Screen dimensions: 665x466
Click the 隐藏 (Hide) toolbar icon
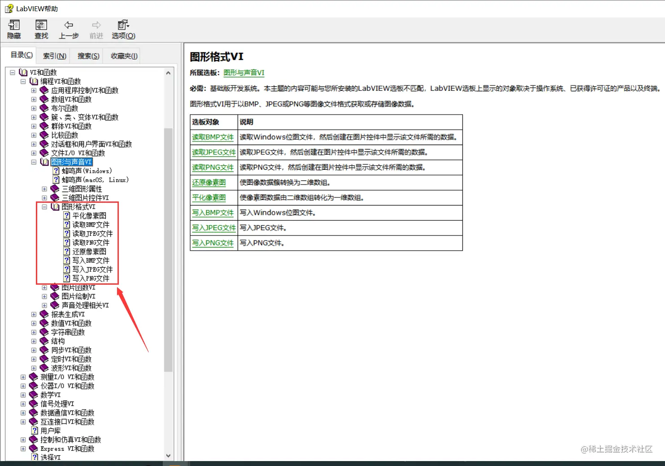(x=14, y=25)
